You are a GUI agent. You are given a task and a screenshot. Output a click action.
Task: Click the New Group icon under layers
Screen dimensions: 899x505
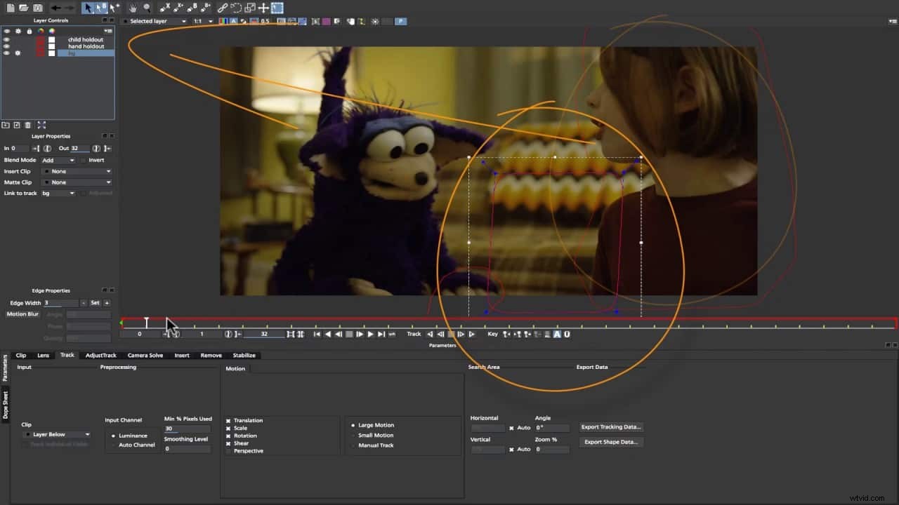(x=6, y=125)
